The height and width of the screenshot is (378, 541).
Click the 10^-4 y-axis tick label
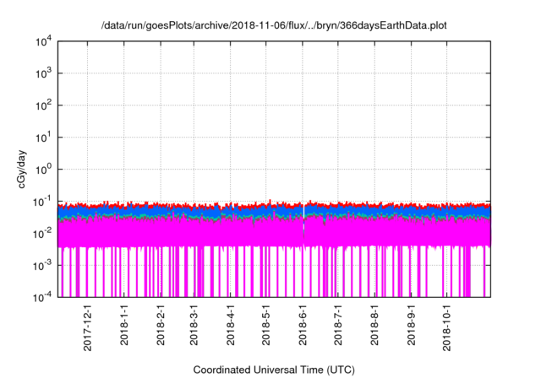[42, 297]
